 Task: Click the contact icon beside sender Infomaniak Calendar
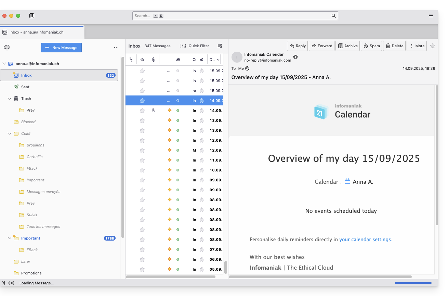(x=295, y=57)
